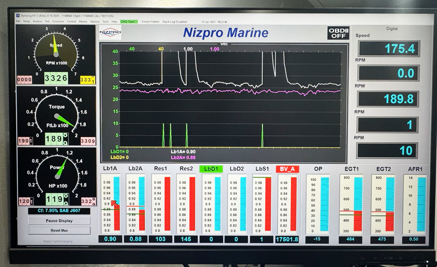This screenshot has width=437, height=267.
Task: Click the green 3326 RPM readout
Action: point(56,78)
